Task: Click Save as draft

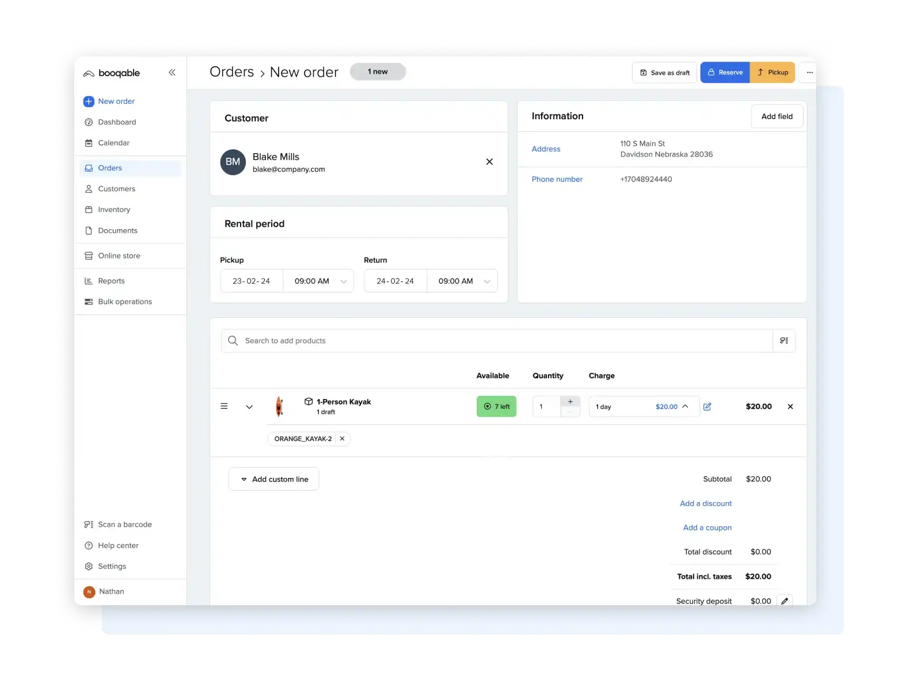Action: tap(664, 72)
